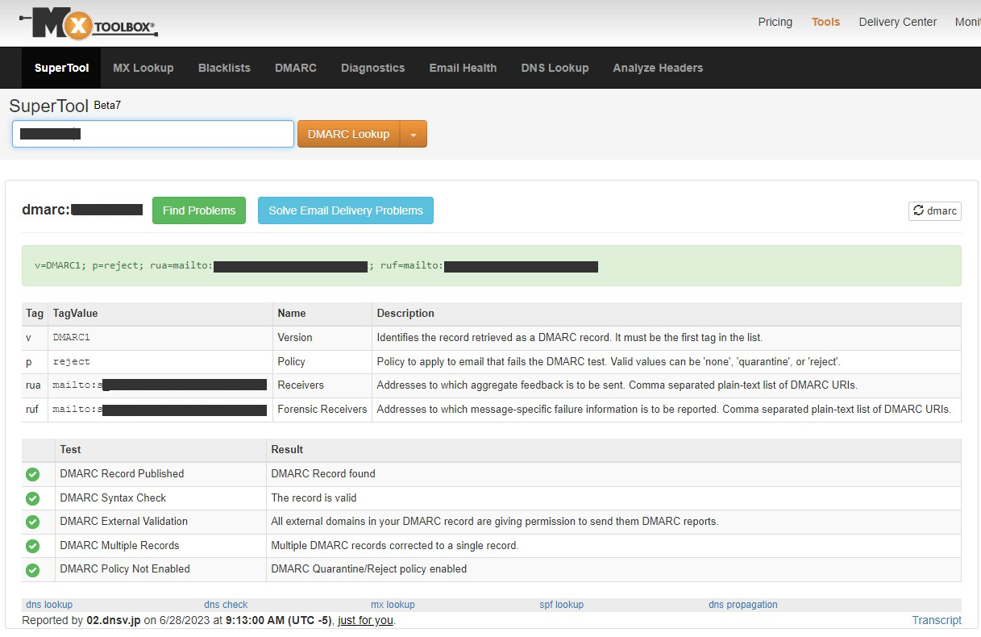Follow the dns lookup link
The height and width of the screenshot is (637, 981).
(x=49, y=605)
